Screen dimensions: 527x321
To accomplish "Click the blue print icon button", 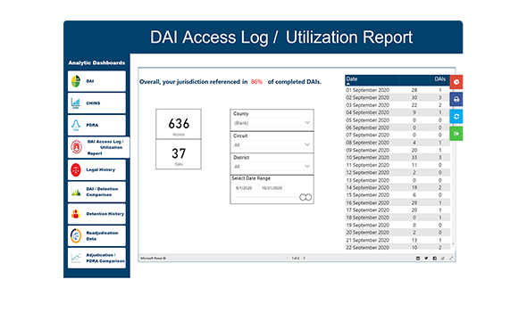I will tap(456, 99).
